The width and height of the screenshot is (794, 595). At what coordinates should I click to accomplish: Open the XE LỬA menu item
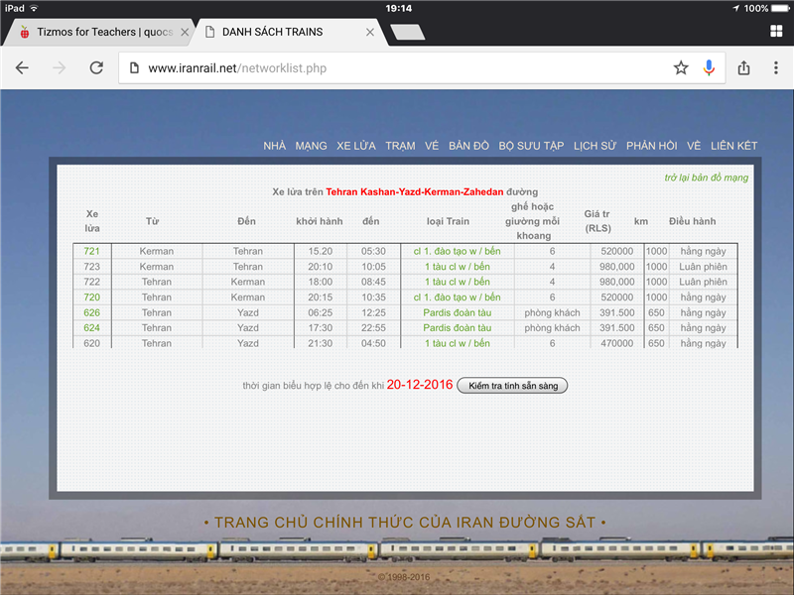(x=356, y=146)
